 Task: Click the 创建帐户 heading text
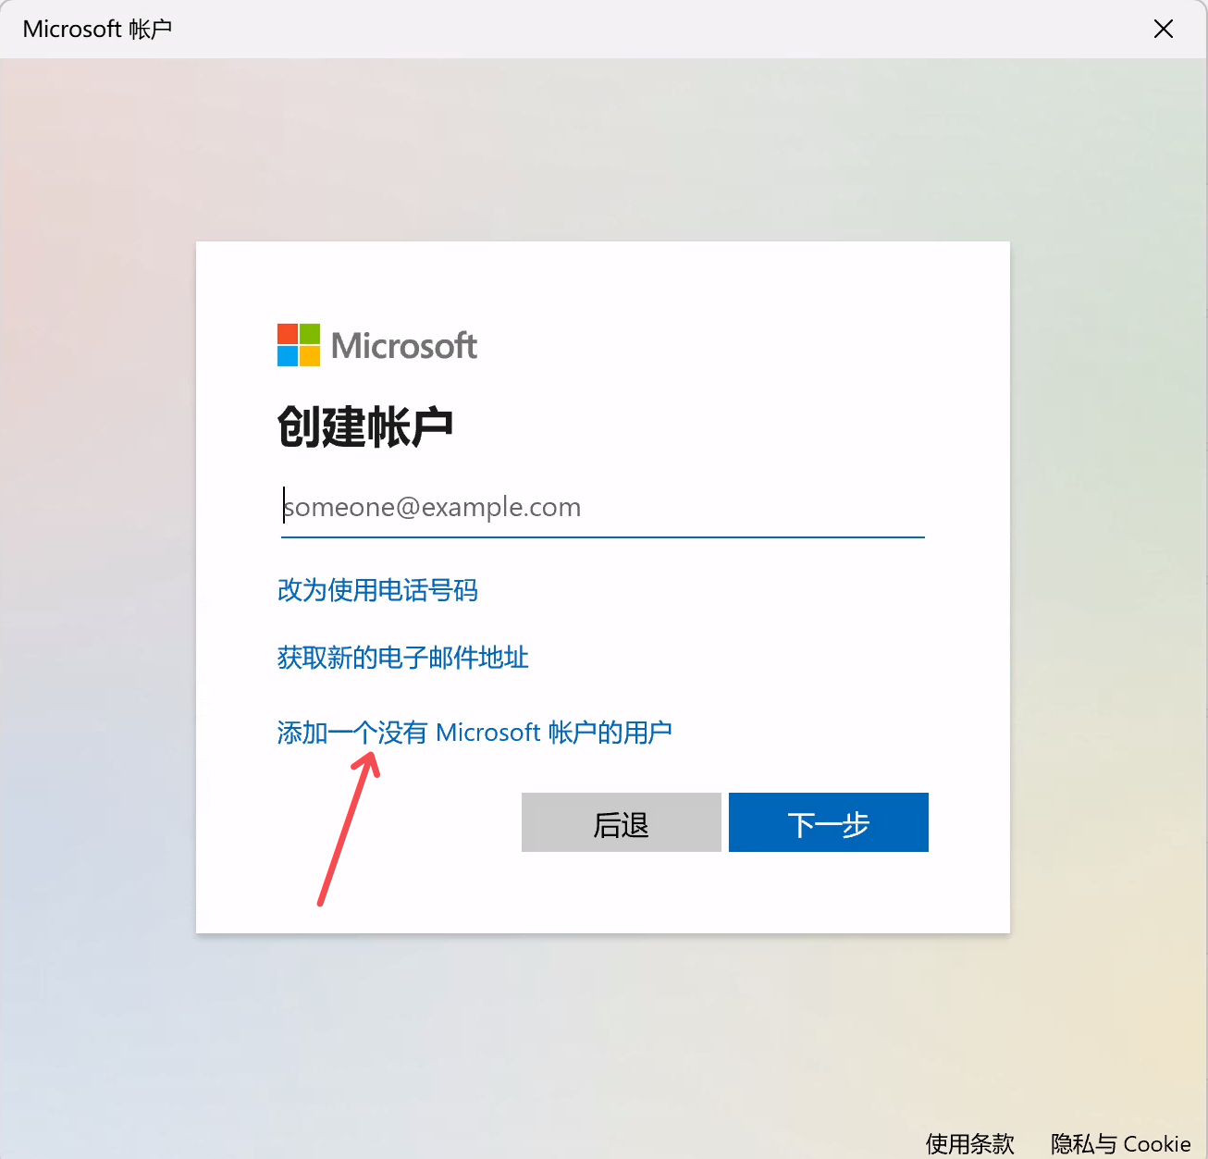pyautogui.click(x=365, y=426)
